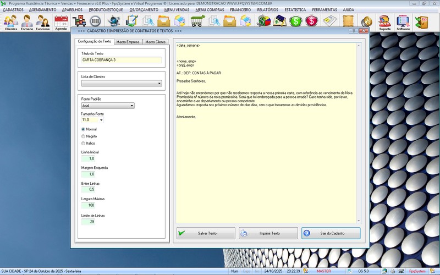Click the MASTER user label in status bar
This screenshot has width=440, height=275.
tap(324, 271)
